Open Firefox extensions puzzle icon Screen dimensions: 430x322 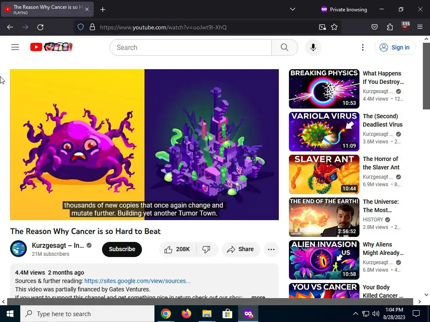pyautogui.click(x=390, y=27)
